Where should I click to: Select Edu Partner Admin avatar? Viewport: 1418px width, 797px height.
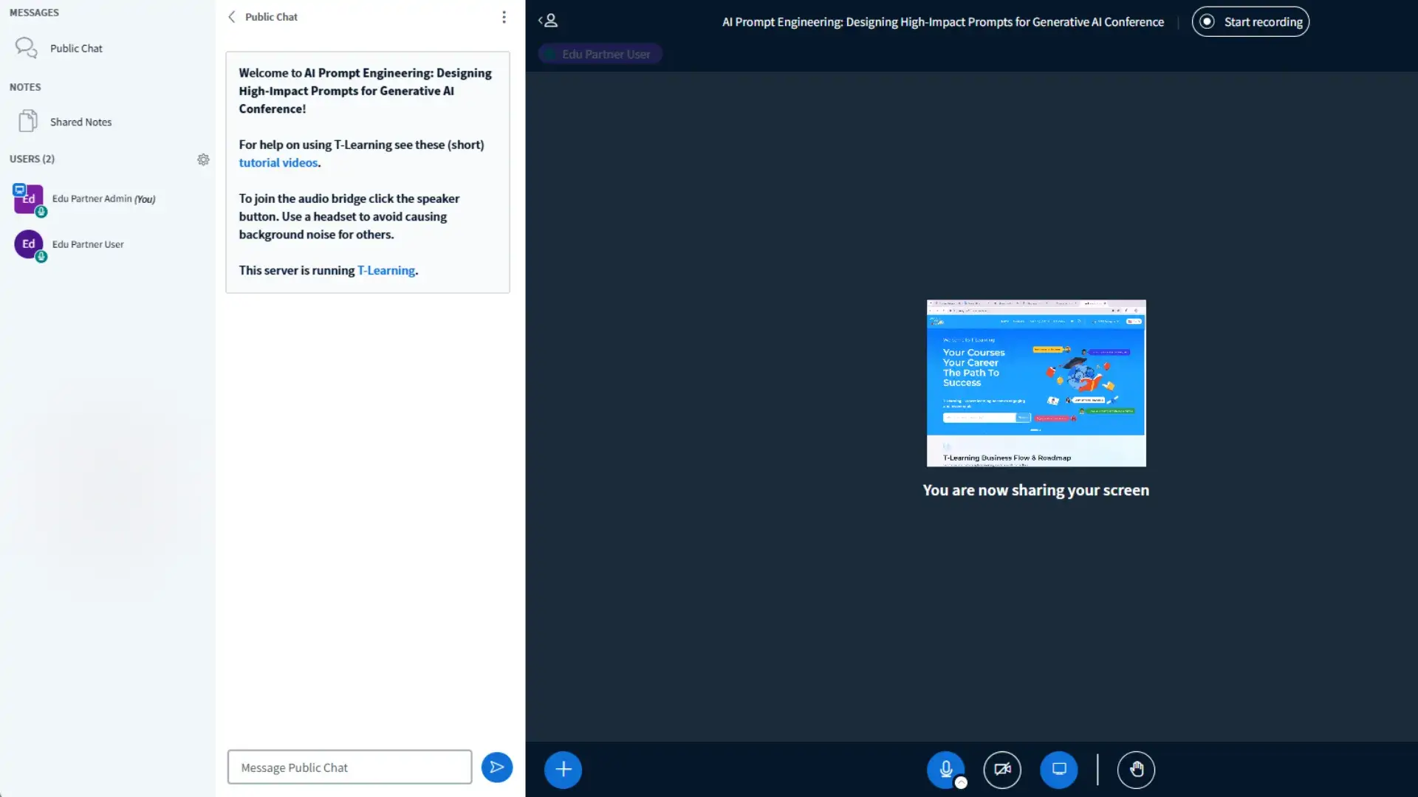click(29, 199)
